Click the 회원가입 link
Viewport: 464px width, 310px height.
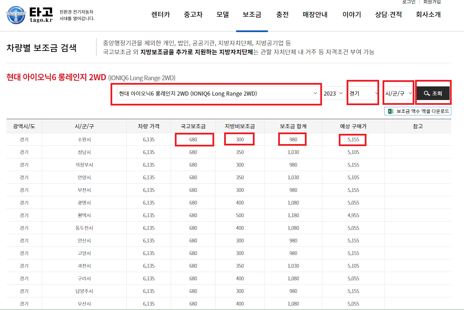pos(432,2)
